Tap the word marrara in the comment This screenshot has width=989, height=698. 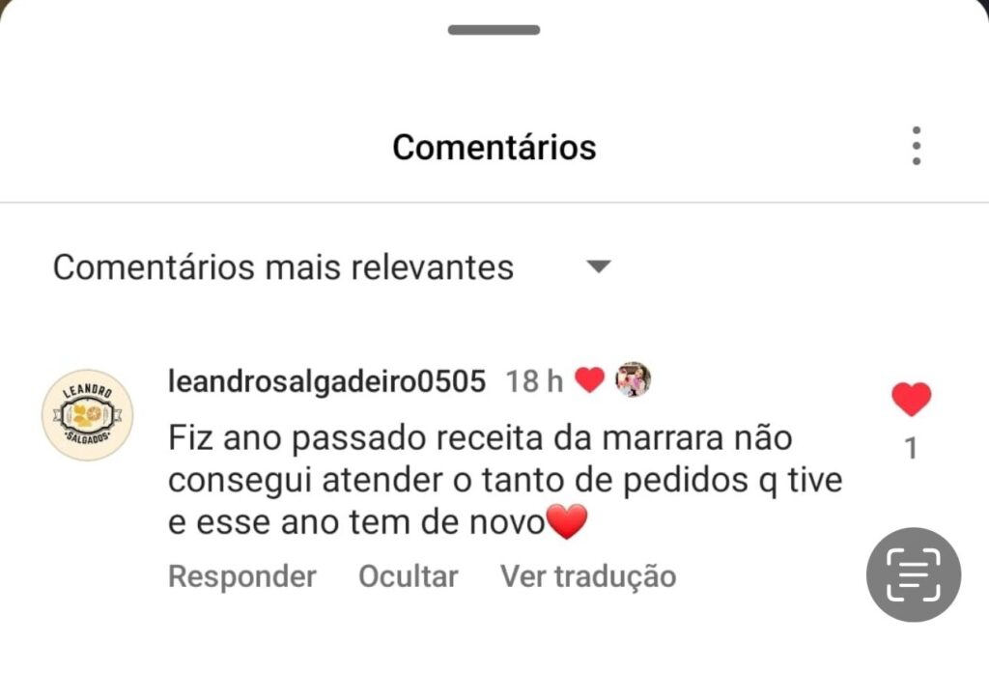[663, 439]
